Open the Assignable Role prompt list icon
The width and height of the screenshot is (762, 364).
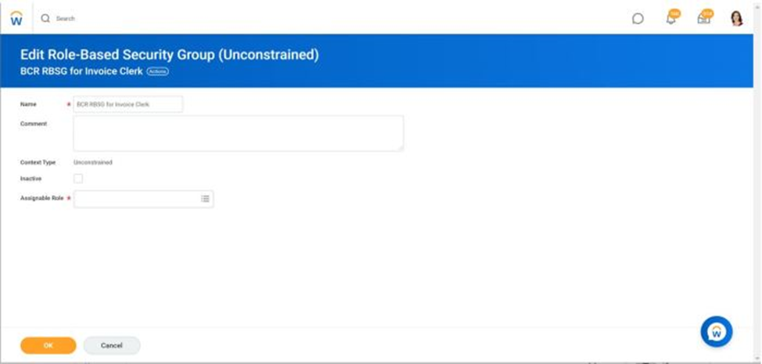206,199
